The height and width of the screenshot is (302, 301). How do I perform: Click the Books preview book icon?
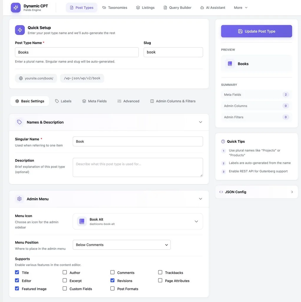[230, 64]
